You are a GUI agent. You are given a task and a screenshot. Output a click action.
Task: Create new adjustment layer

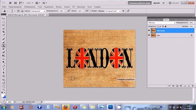click(181, 86)
